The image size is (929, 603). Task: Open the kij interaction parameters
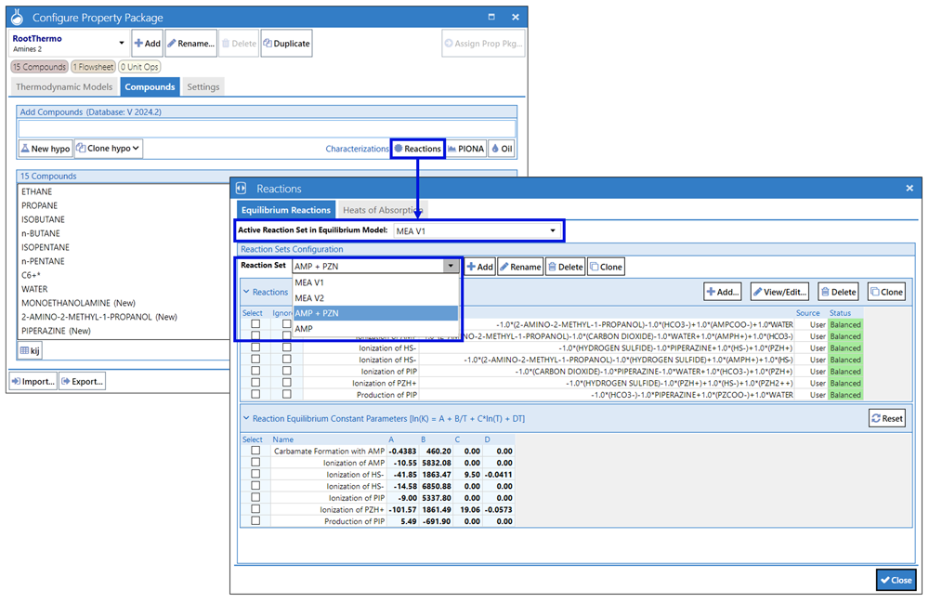30,350
